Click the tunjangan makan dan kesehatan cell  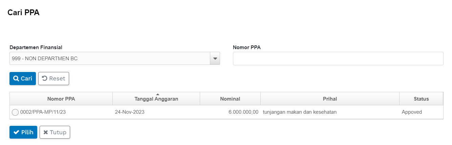[x=300, y=112]
